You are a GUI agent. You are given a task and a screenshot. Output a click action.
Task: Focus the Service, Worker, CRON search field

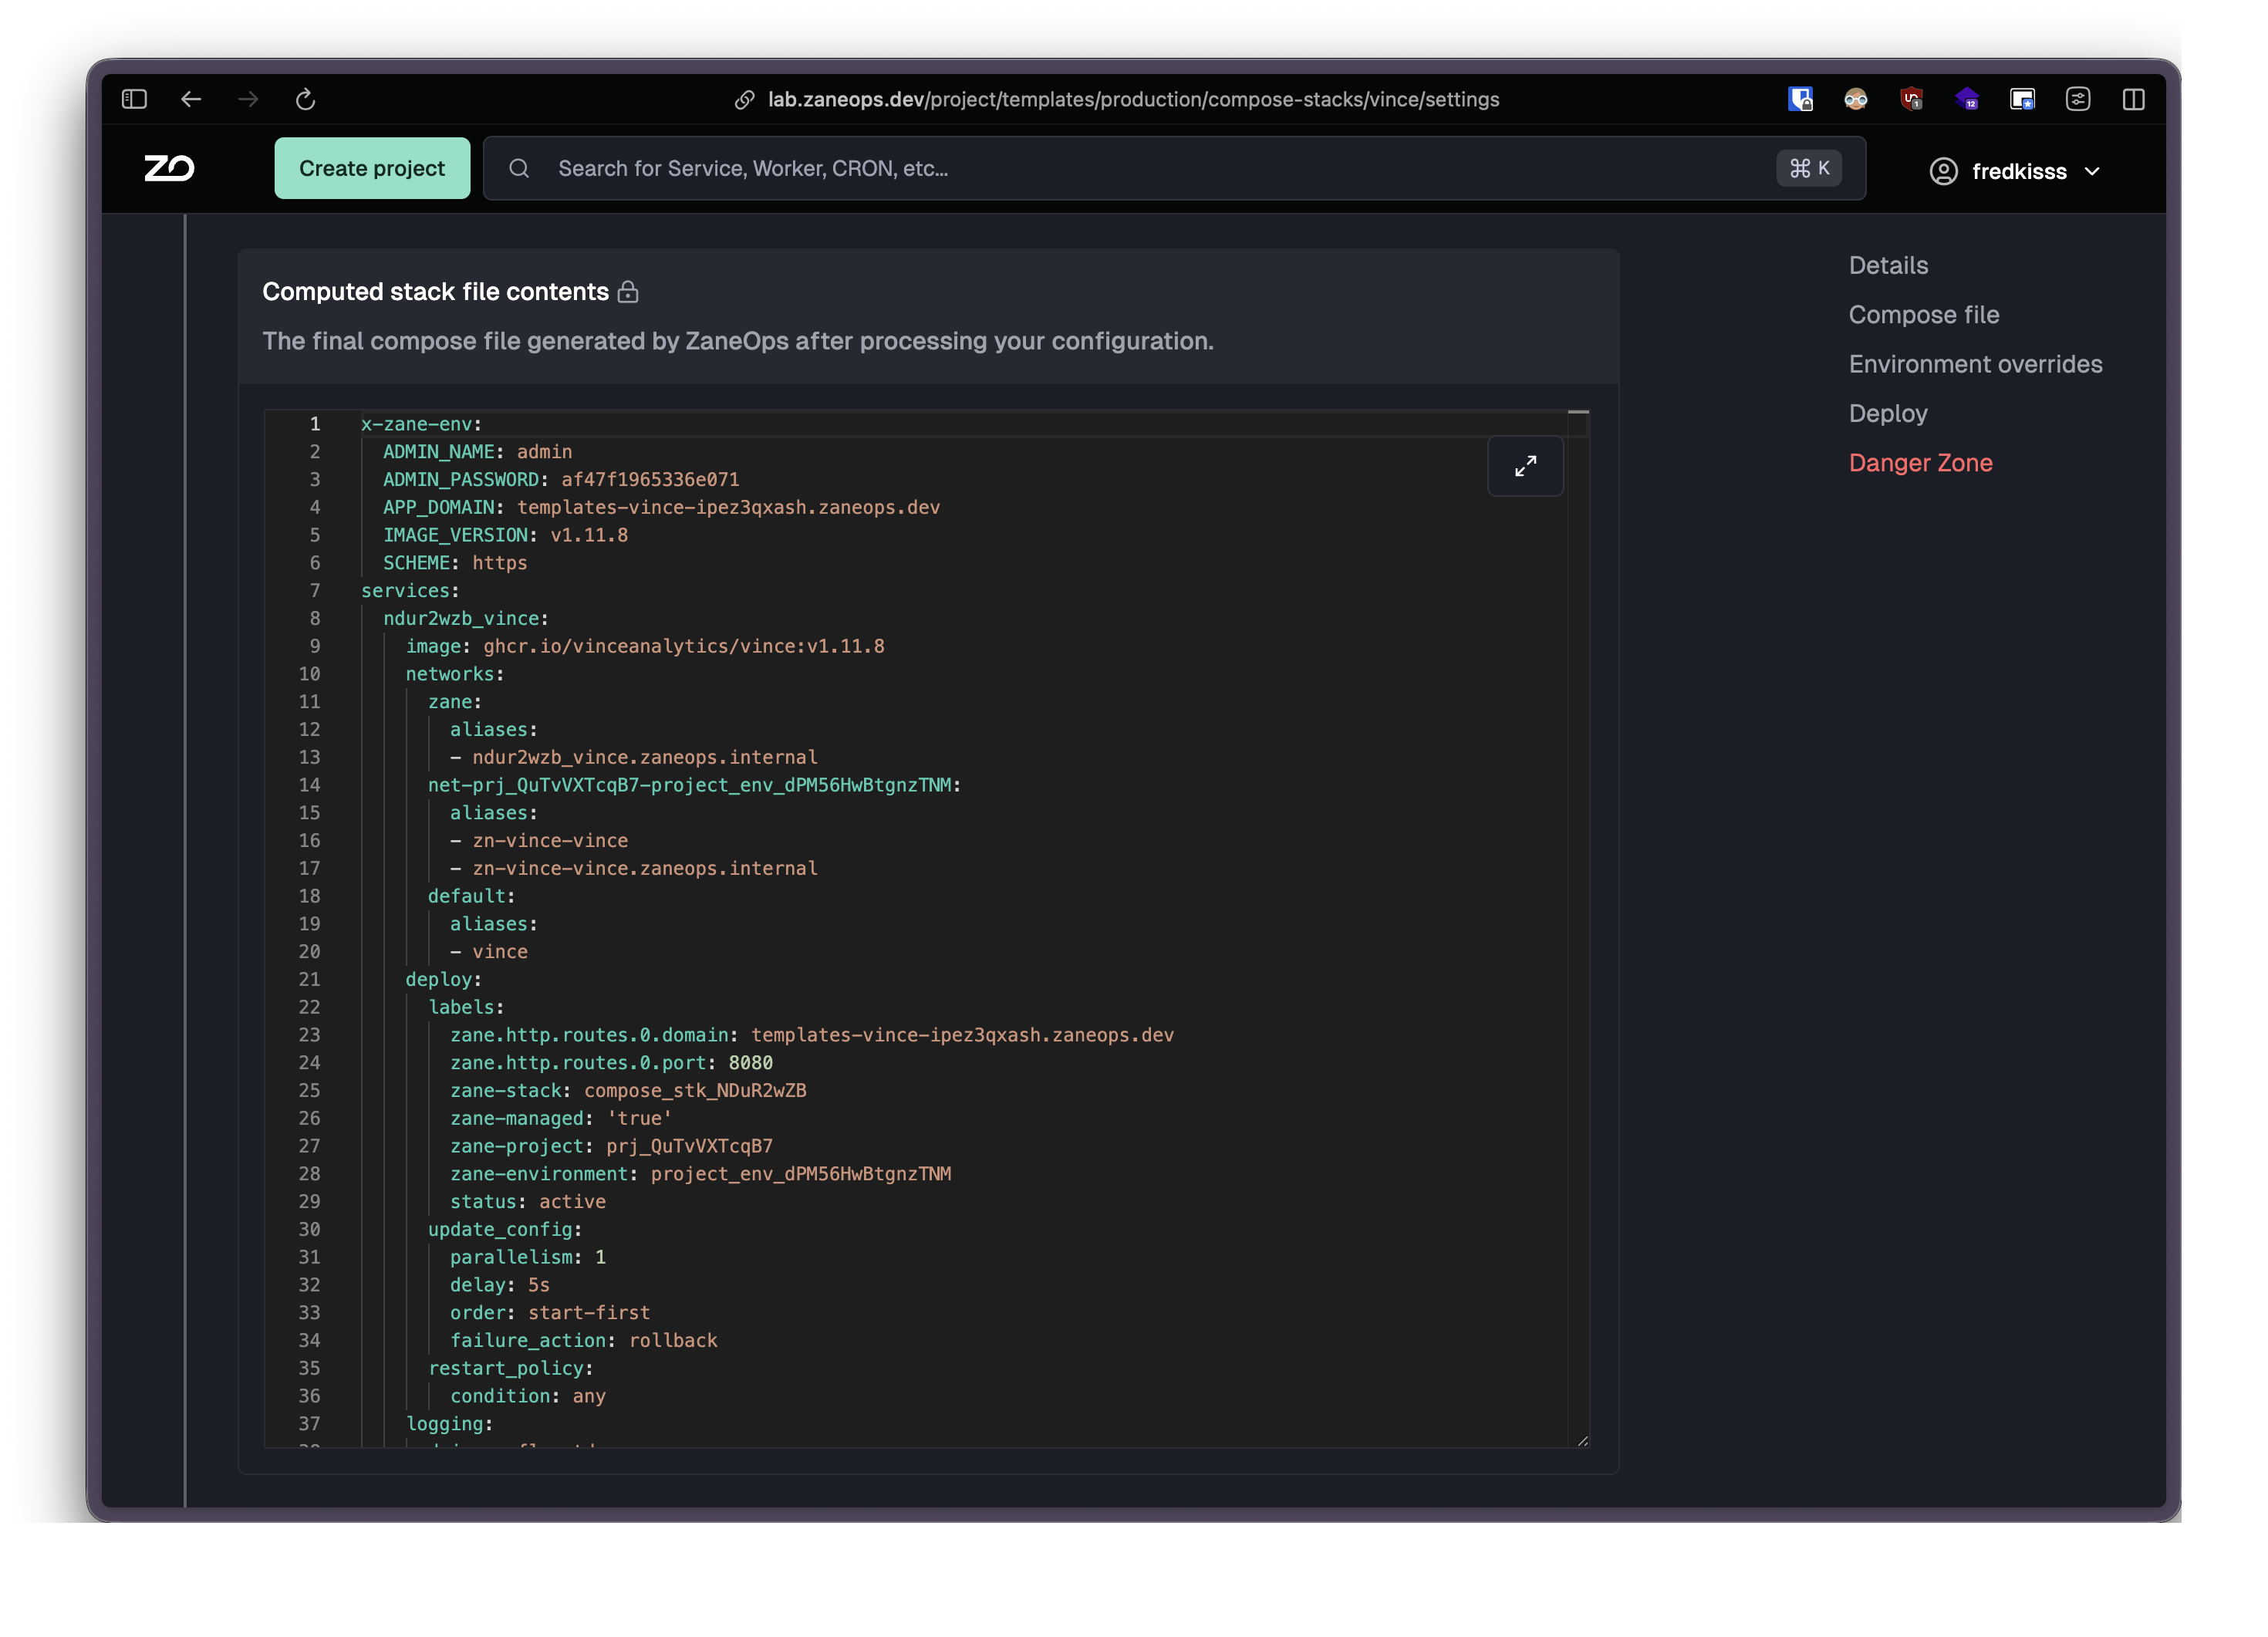[x=1174, y=168]
